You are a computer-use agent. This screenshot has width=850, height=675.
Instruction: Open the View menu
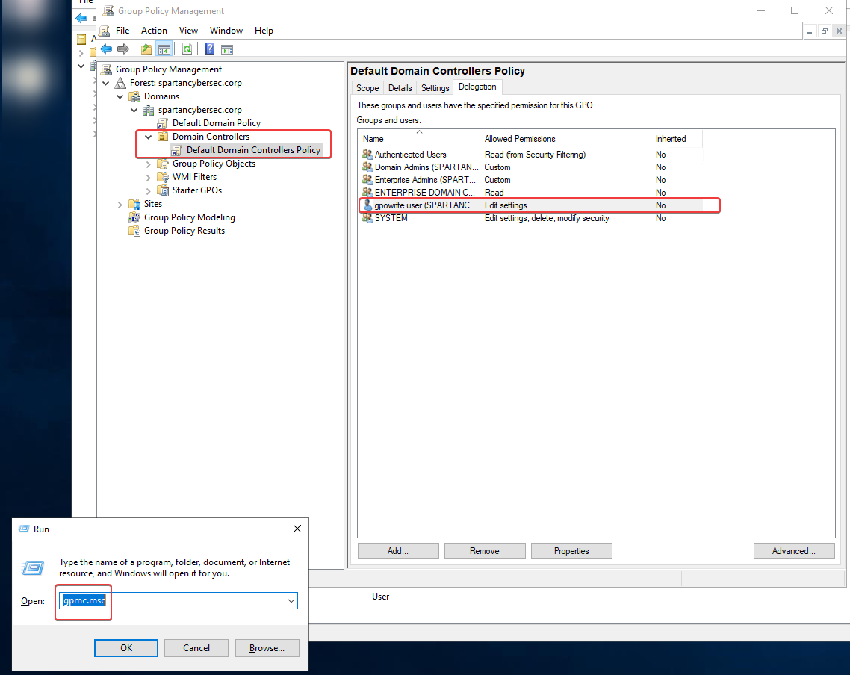coord(189,31)
